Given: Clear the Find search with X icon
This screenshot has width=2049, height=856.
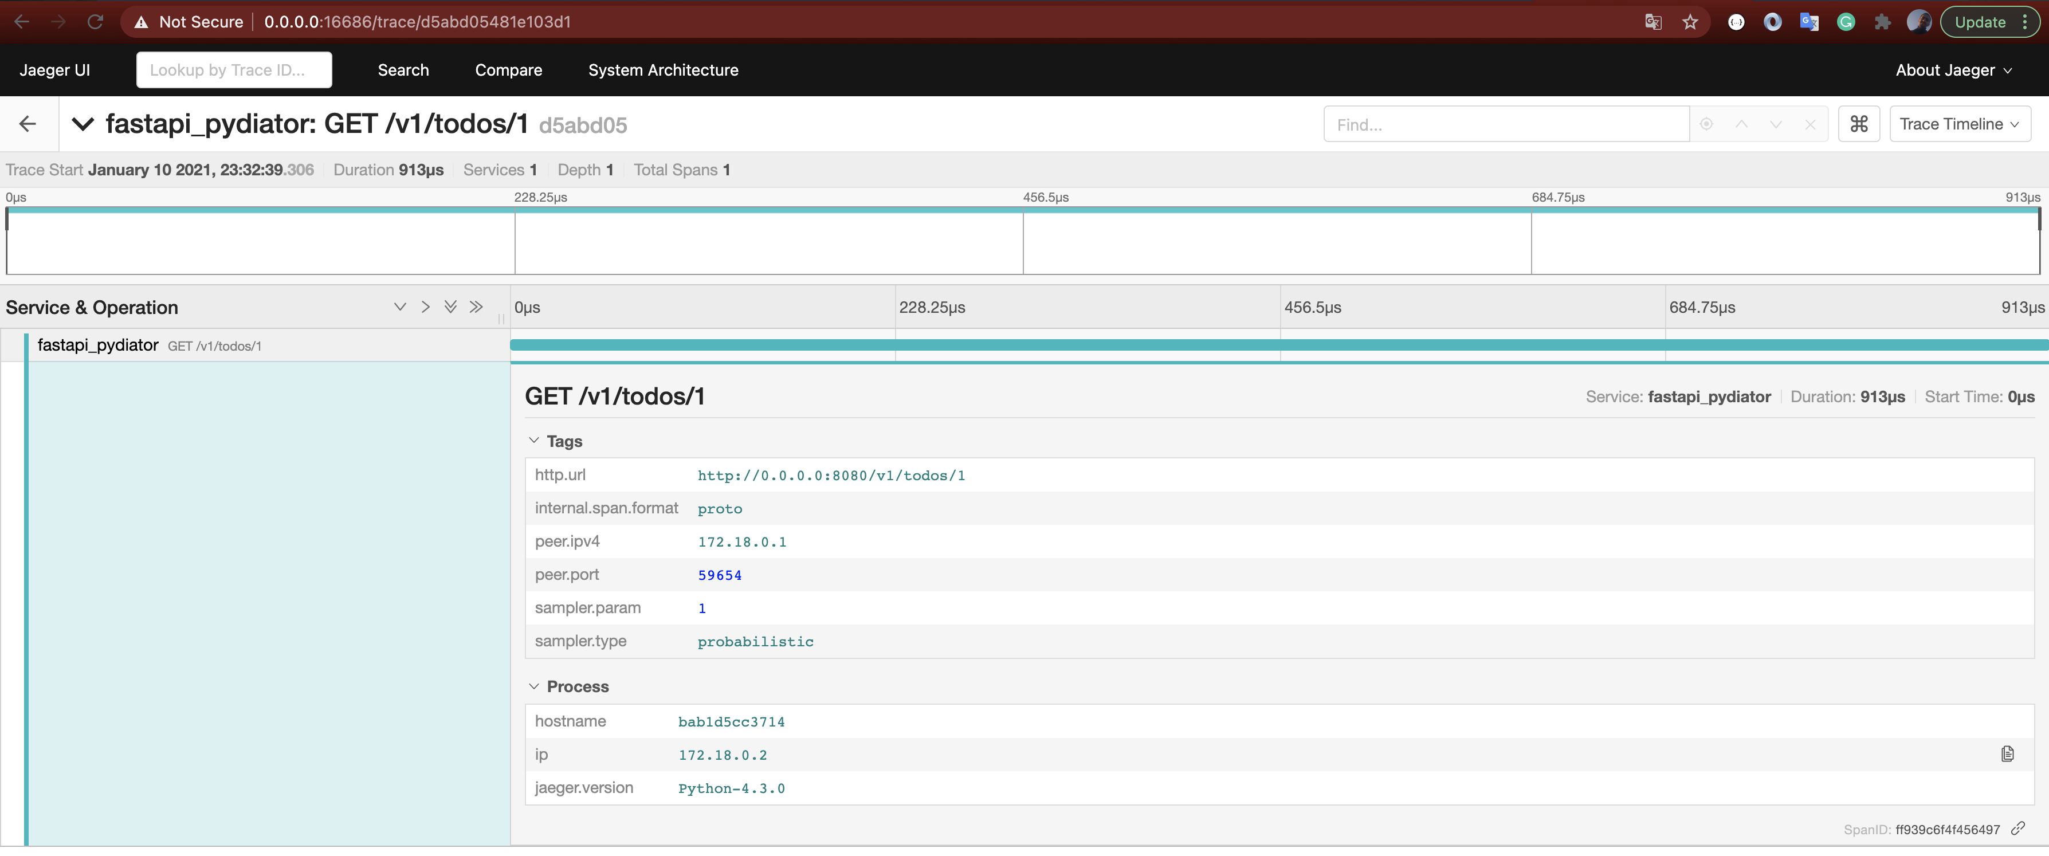Looking at the screenshot, I should coord(1809,124).
